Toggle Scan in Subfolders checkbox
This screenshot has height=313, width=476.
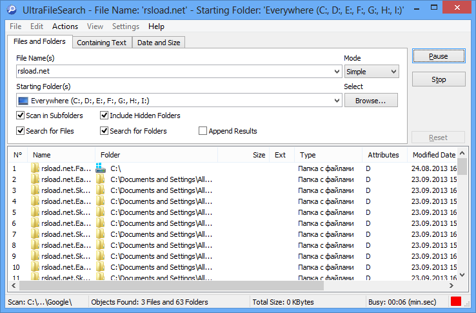(20, 115)
